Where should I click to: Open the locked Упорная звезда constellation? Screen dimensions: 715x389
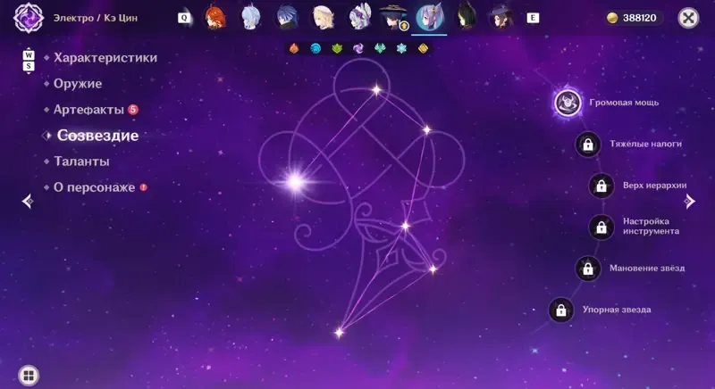[x=561, y=310]
